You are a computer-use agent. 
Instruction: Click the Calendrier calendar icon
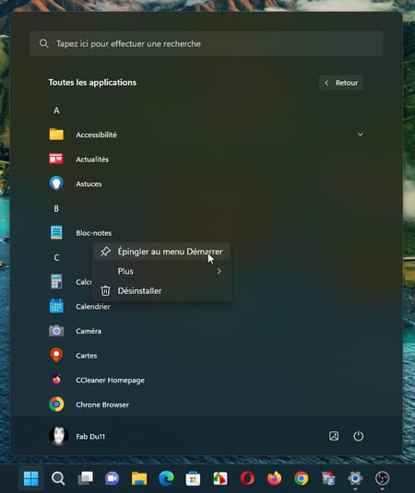[x=56, y=306]
